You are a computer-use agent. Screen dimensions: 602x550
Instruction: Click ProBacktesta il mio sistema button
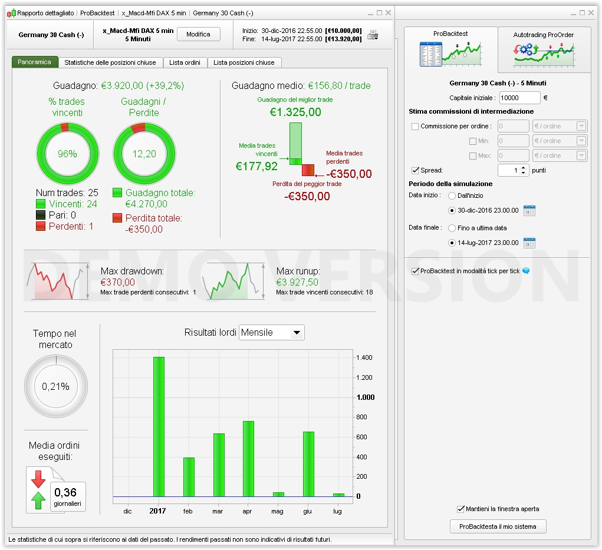point(498,526)
